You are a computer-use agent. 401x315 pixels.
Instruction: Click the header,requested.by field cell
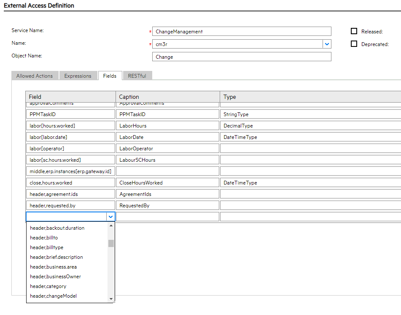tap(70, 205)
